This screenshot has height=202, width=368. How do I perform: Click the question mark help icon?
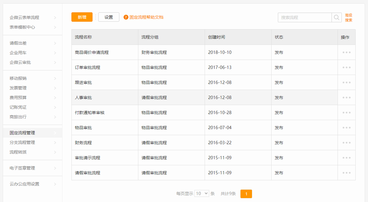(x=126, y=17)
